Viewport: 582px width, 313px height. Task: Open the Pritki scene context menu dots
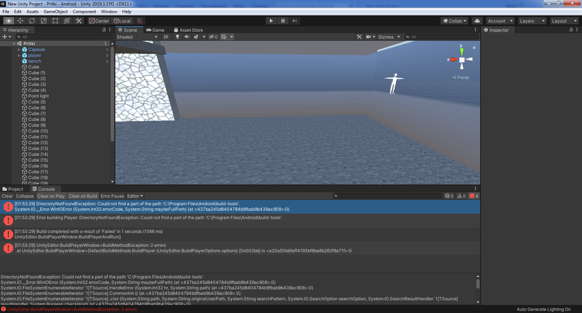[x=106, y=43]
